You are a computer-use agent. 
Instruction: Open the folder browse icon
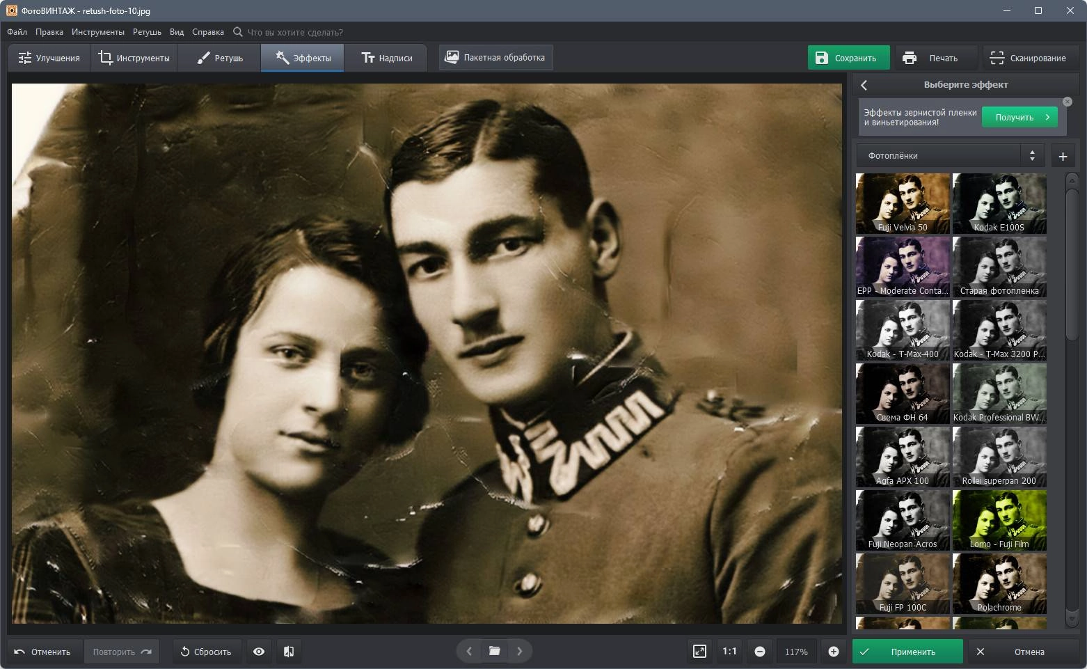point(495,651)
